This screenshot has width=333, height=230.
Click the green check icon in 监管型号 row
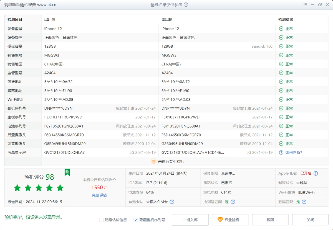[x=281, y=73]
